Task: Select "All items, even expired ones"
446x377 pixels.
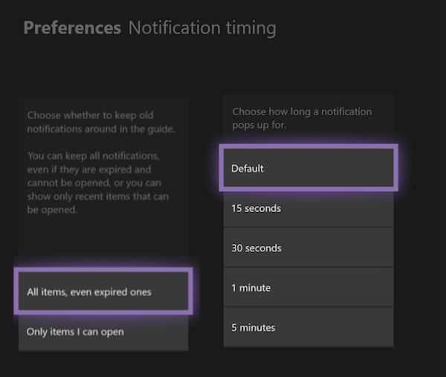Action: [103, 291]
